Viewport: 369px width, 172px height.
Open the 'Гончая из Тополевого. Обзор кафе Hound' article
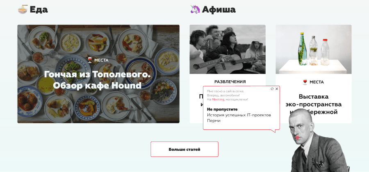(x=97, y=80)
